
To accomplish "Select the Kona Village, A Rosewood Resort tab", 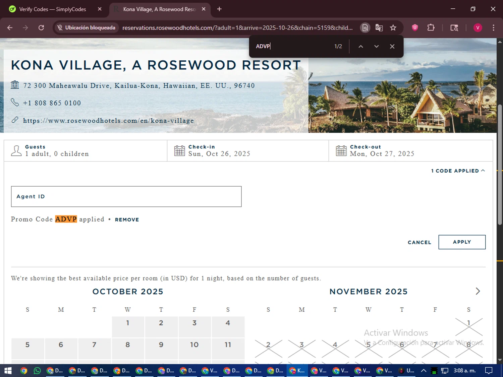I will 159,9.
